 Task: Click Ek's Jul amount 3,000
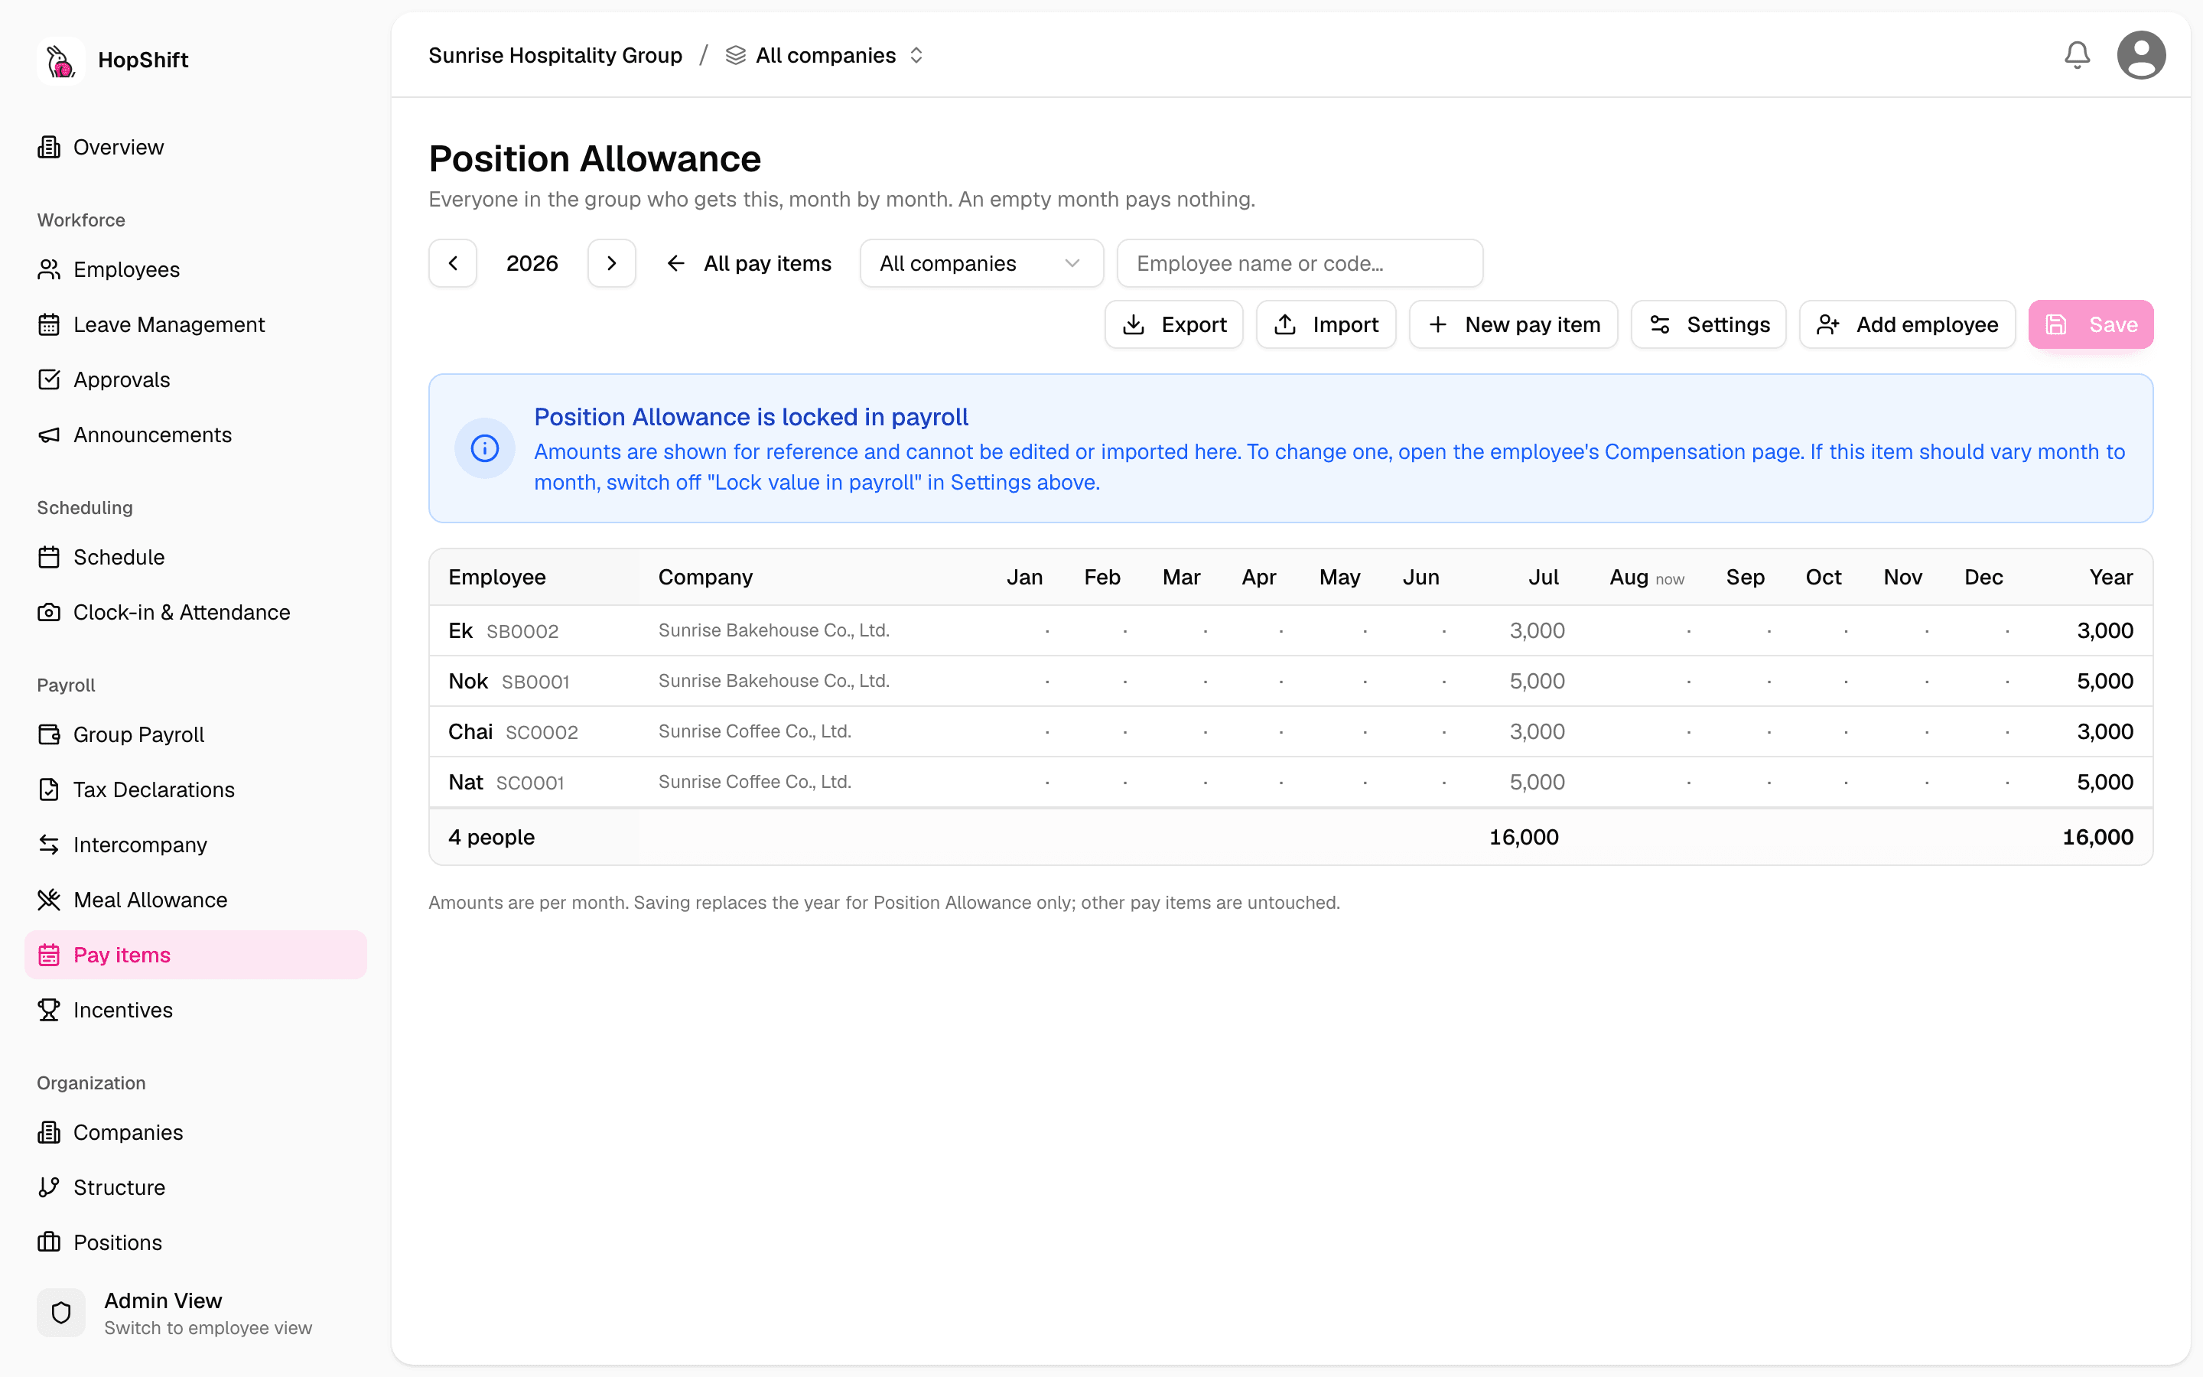(1537, 630)
